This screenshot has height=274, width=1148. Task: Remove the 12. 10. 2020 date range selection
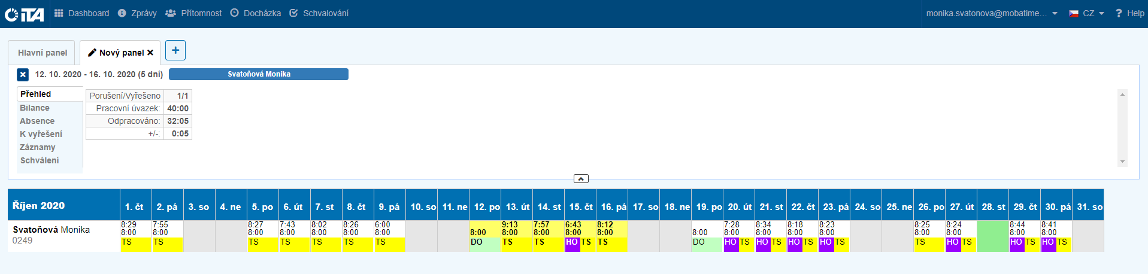pos(23,74)
